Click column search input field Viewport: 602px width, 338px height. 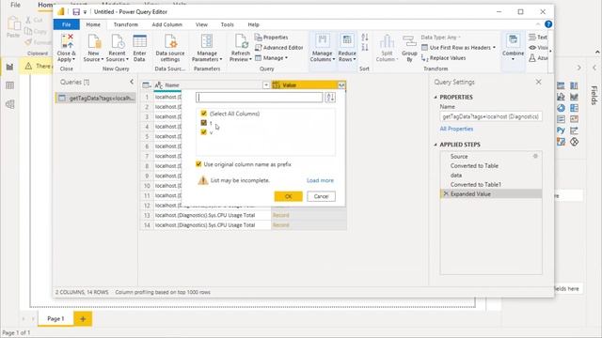[260, 98]
